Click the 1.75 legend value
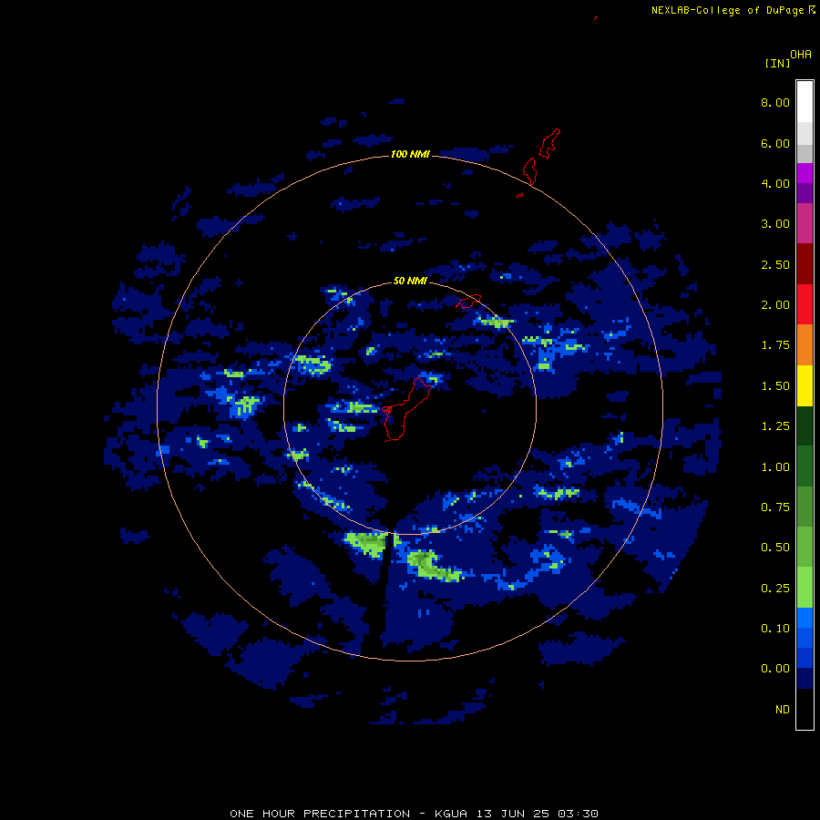This screenshot has height=820, width=820. [775, 345]
